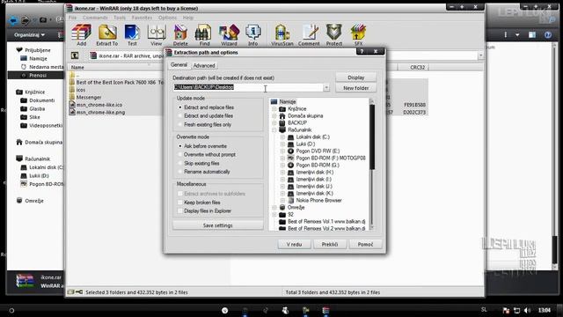The width and height of the screenshot is (563, 317).
Task: Select Pogon DVD RW (E:) drive
Action: 318,151
